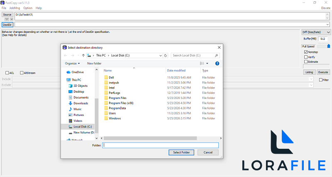Click the dialog Forward arrow
The height and width of the screenshot is (177, 332).
coord(72,55)
